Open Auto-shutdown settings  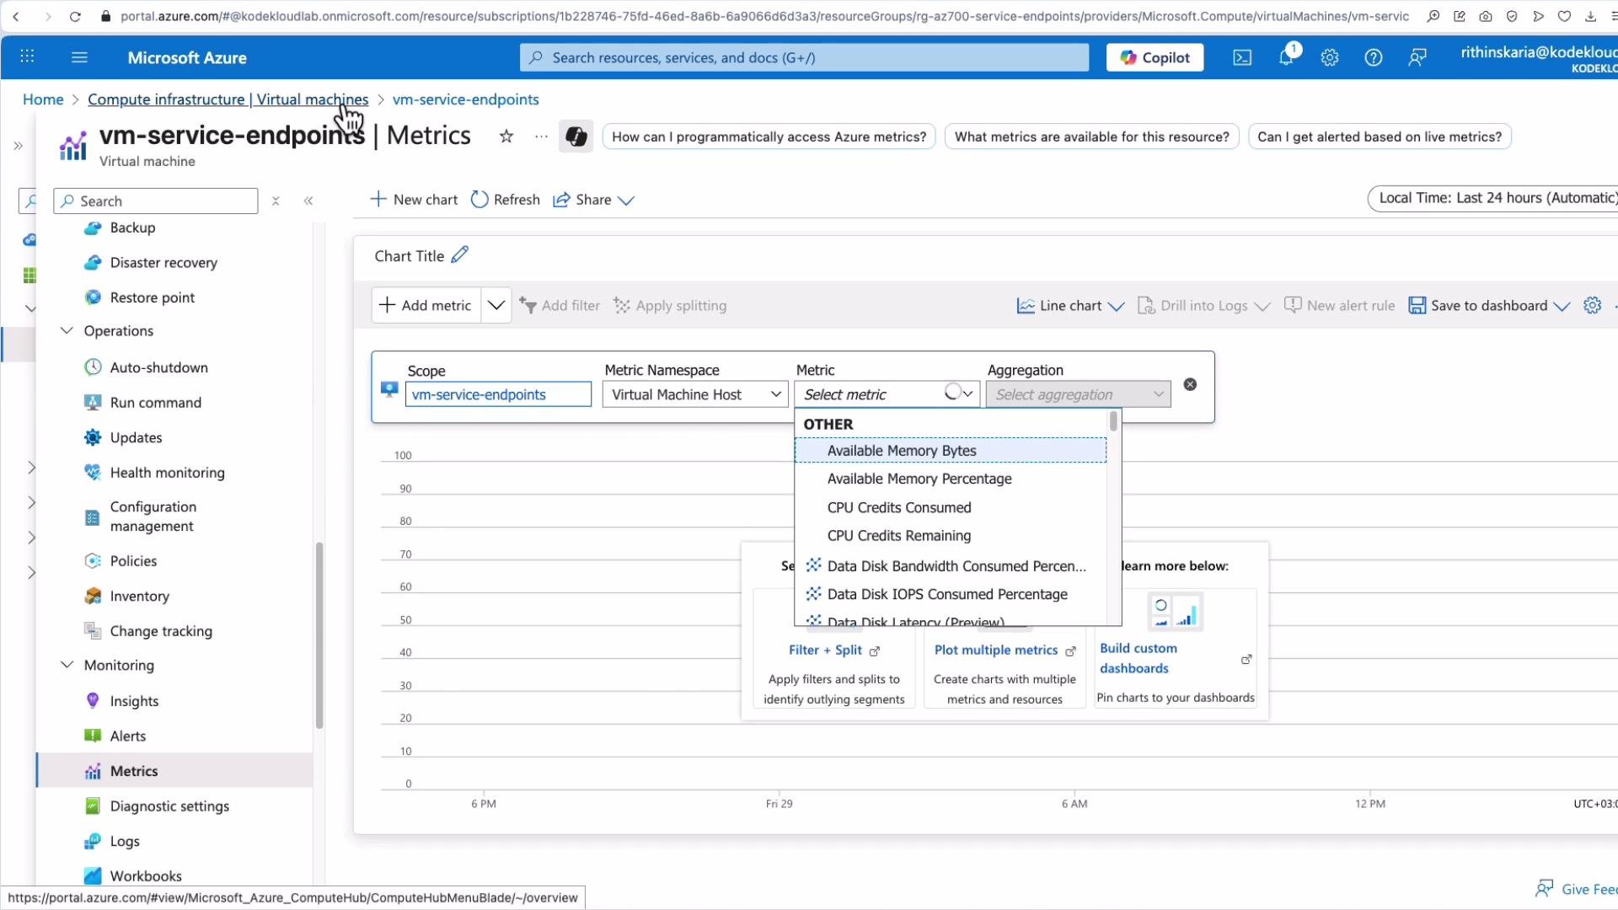click(158, 367)
